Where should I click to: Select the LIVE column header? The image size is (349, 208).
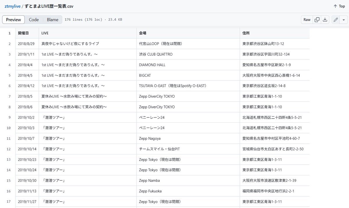pos(88,33)
